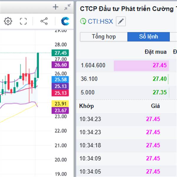This screenshot has height=177, width=177.
Task: Select bid price 27.45 highlighted cell
Action: (x=141, y=66)
